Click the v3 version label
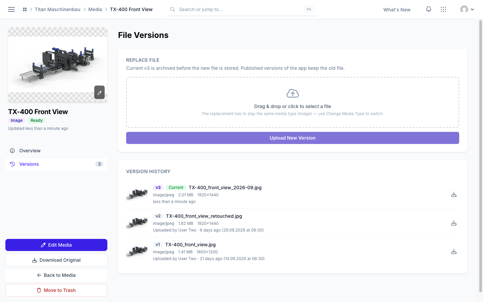 click(x=158, y=188)
